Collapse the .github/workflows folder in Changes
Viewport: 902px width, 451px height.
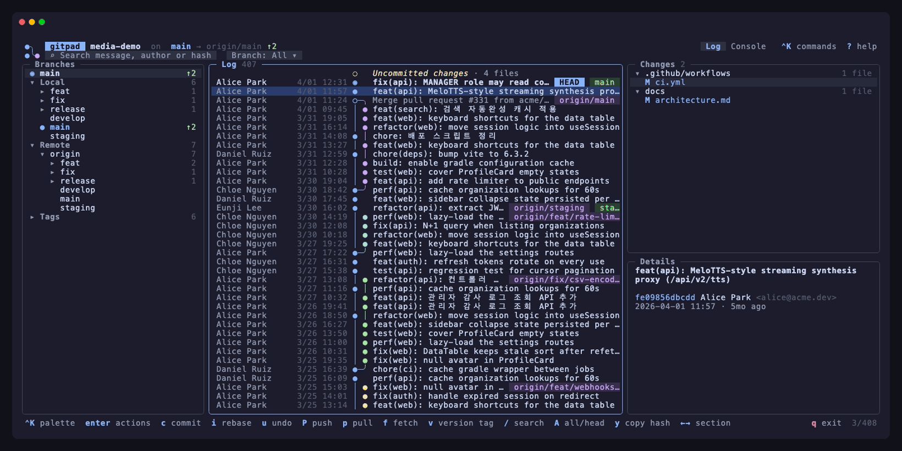click(x=637, y=74)
